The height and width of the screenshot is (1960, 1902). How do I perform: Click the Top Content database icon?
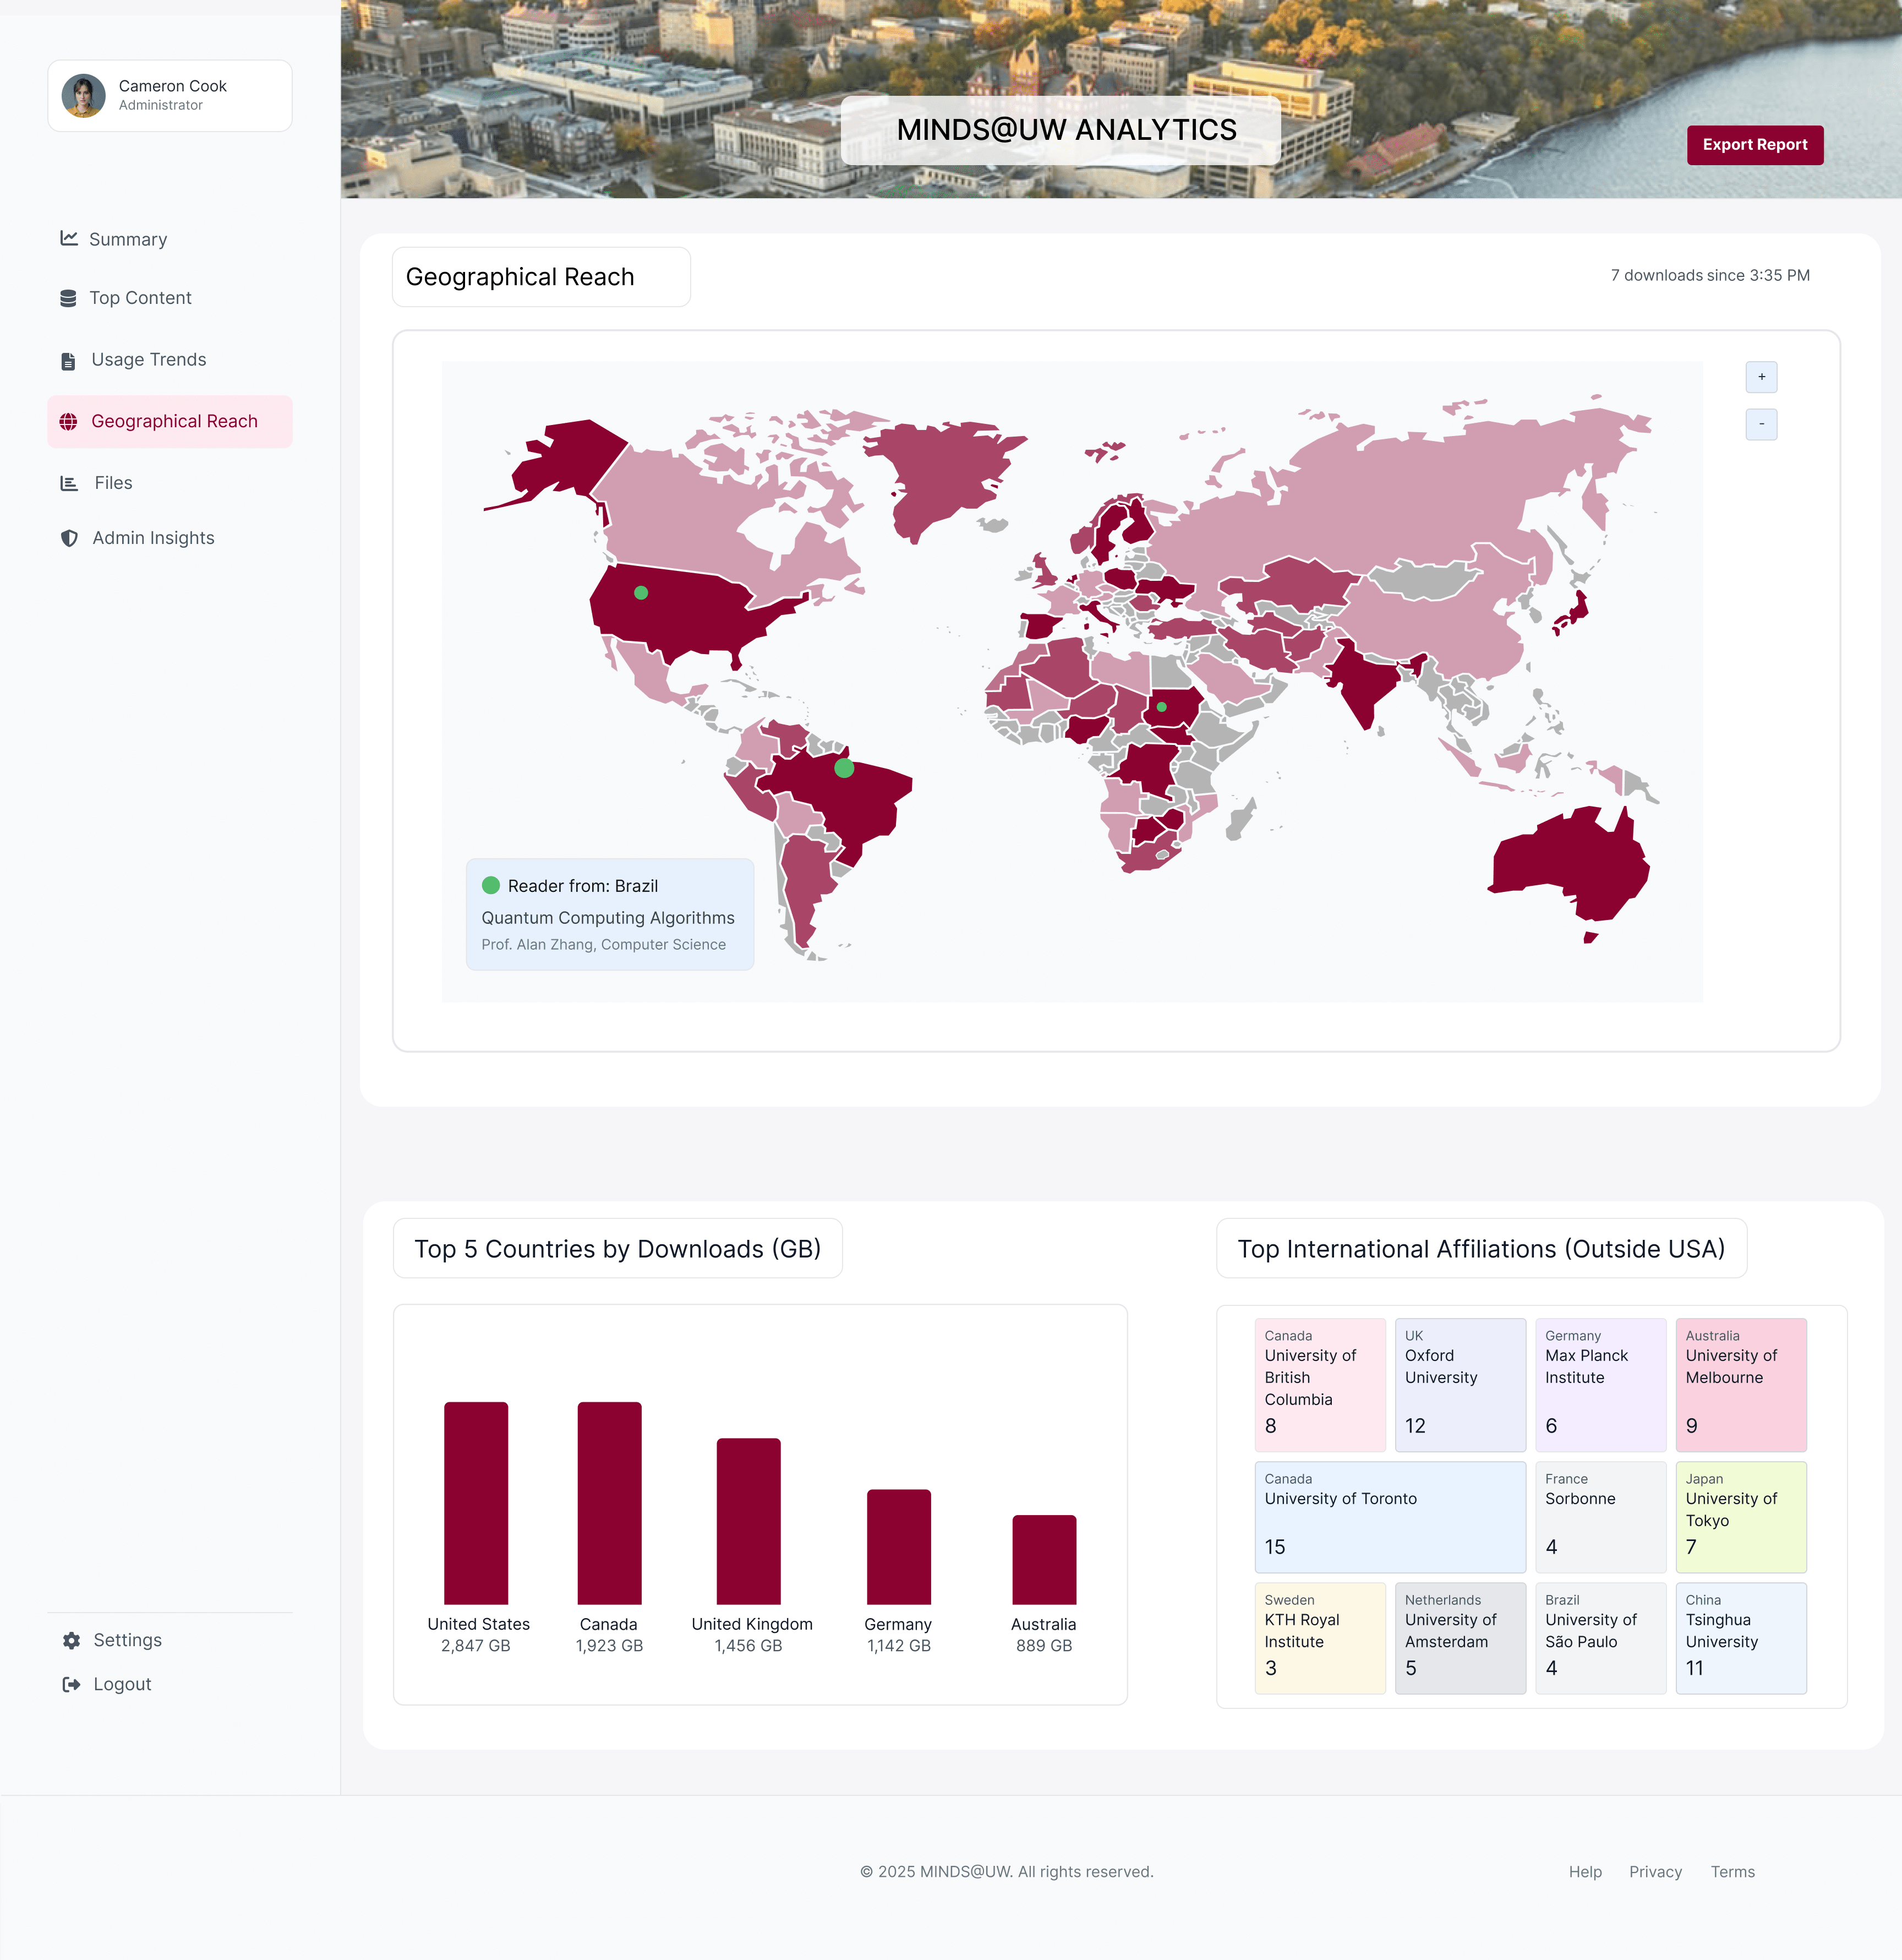pyautogui.click(x=68, y=298)
